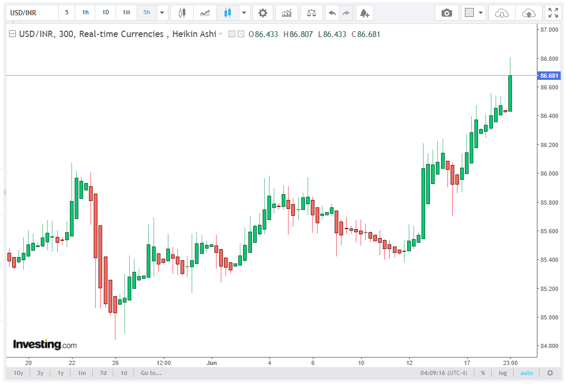Select the 1h interval
The image size is (566, 384).
[85, 13]
